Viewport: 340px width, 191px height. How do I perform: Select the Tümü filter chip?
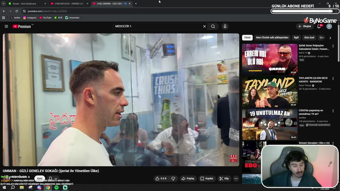click(x=247, y=37)
